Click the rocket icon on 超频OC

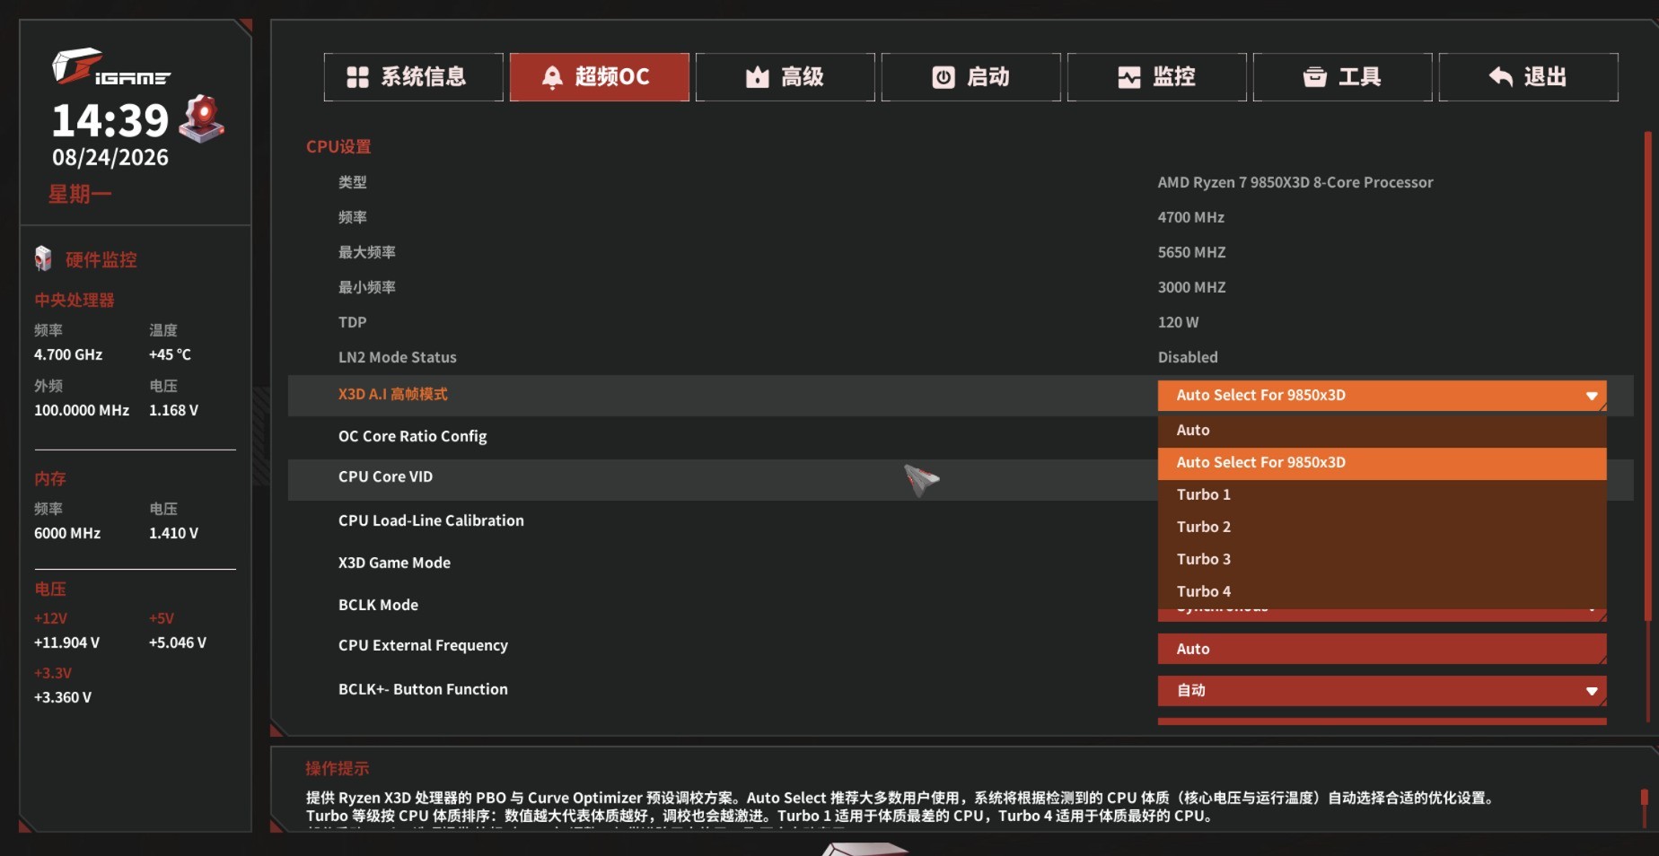click(552, 77)
